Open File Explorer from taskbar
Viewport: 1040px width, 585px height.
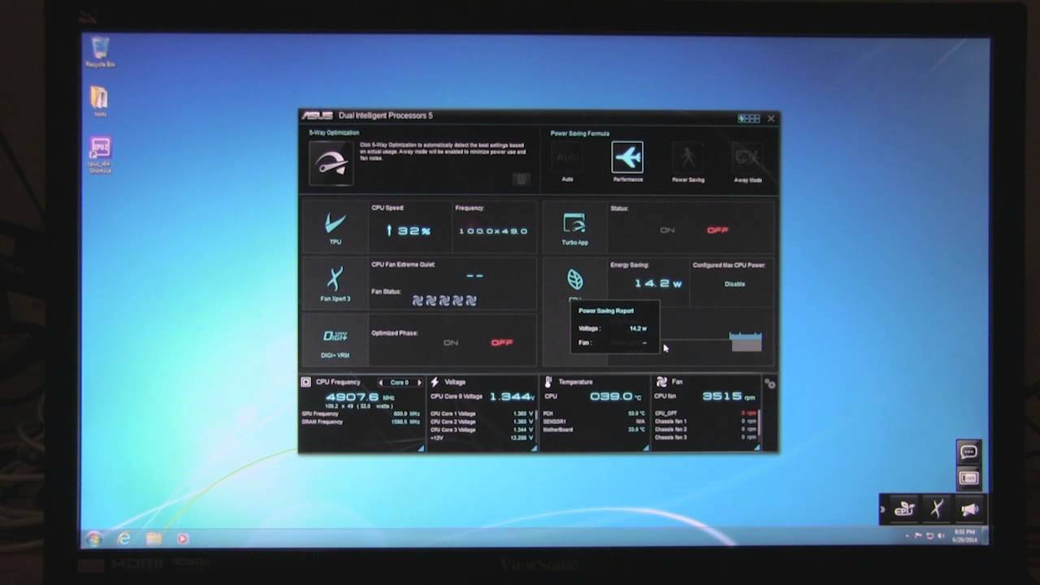coord(154,539)
